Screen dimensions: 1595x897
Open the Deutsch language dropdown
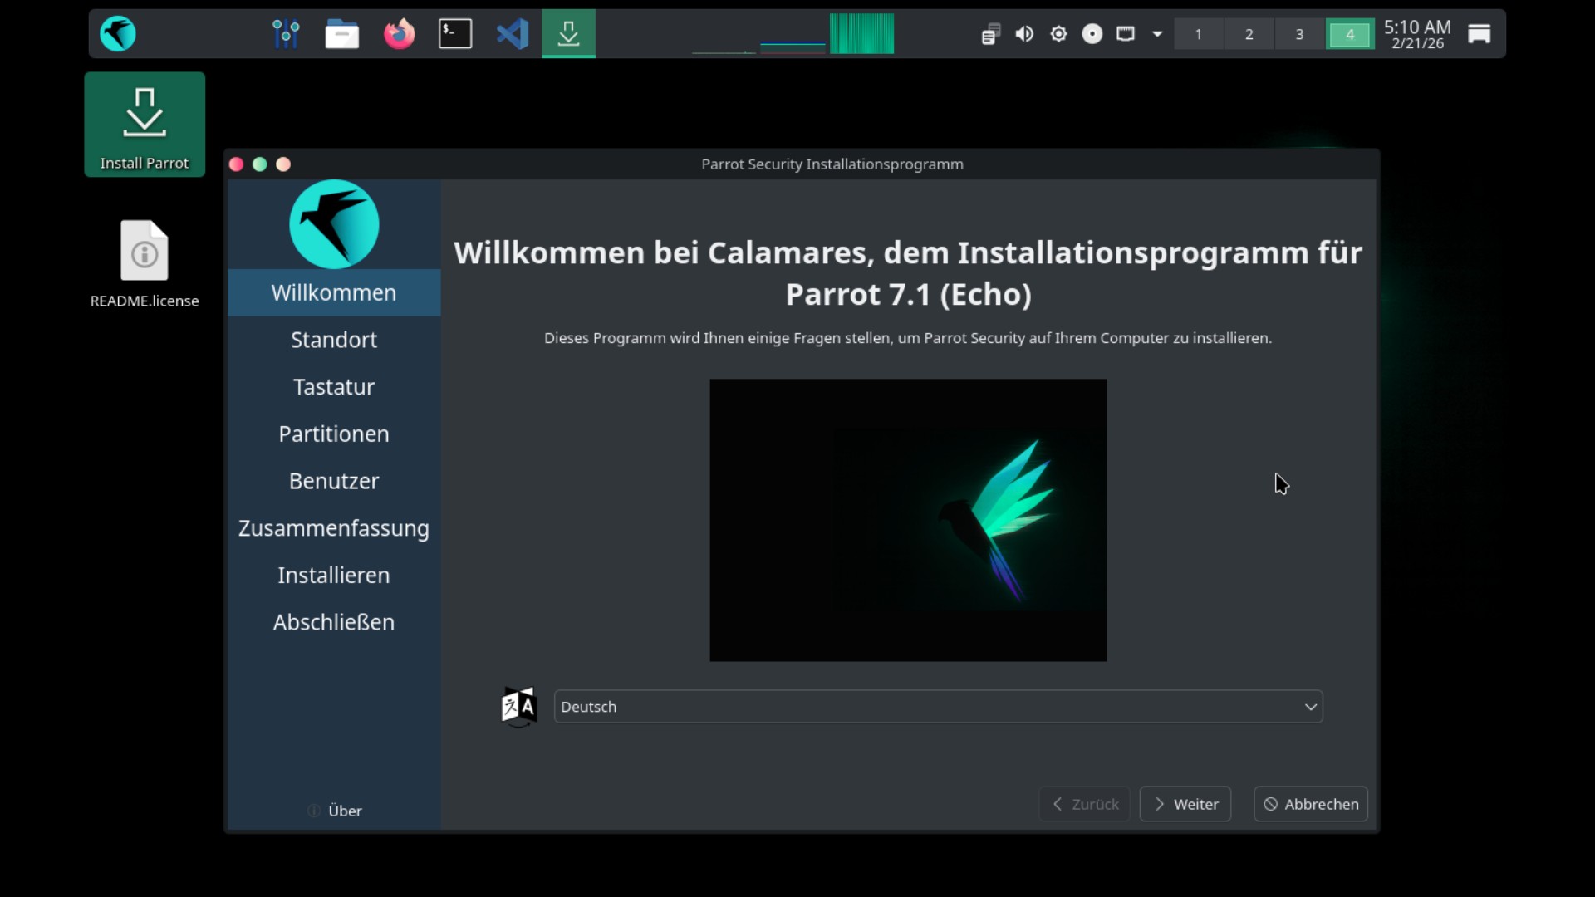pyautogui.click(x=938, y=707)
